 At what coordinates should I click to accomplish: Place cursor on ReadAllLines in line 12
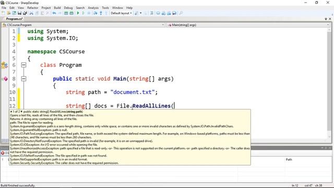pyautogui.click(x=151, y=106)
